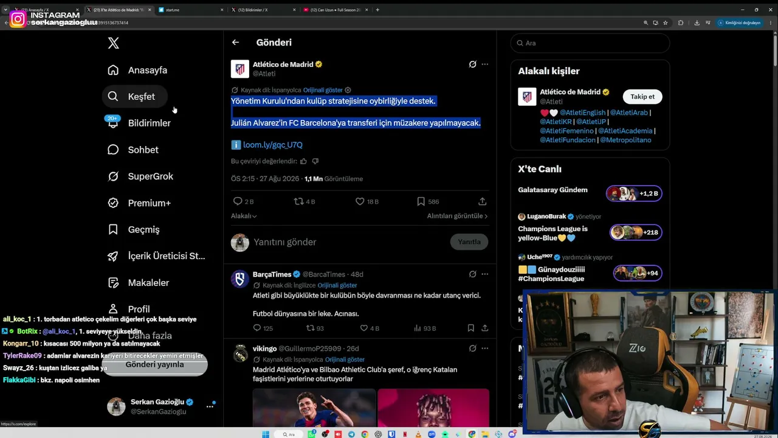778x438 pixels.
Task: Switch to the start.me browser tab
Action: 190,10
